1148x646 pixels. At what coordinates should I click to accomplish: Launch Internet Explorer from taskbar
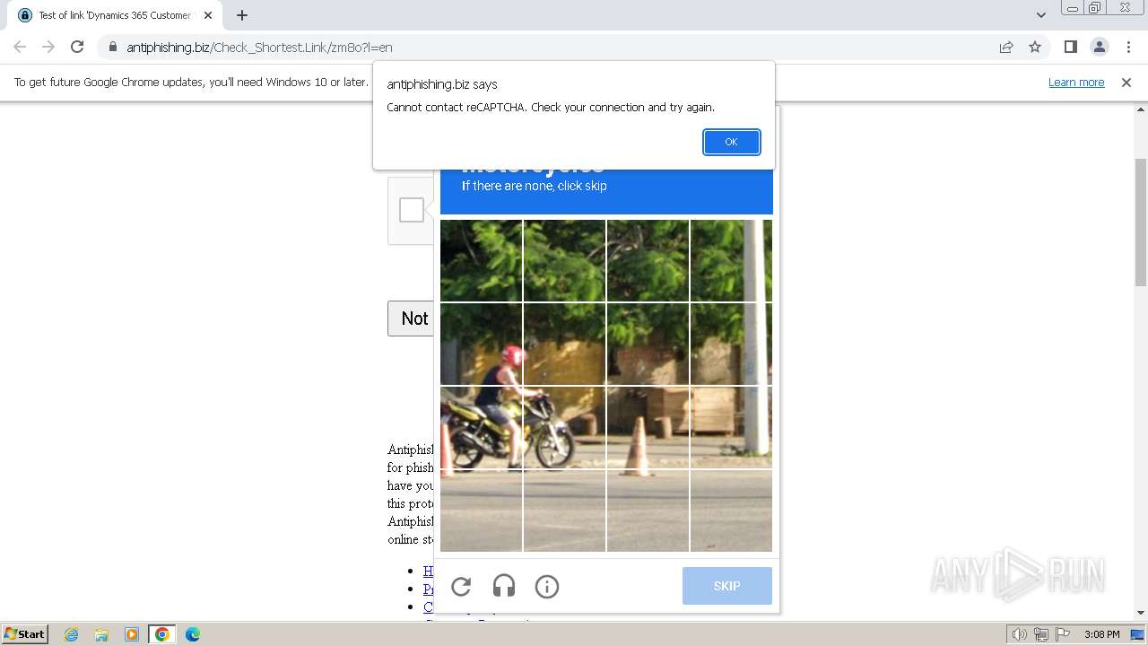point(71,634)
